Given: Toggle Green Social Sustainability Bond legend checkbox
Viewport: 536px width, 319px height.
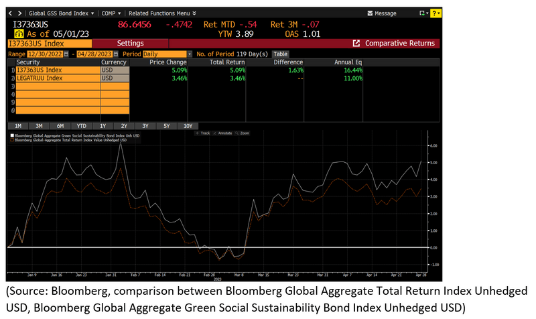Looking at the screenshot, I should (x=13, y=136).
